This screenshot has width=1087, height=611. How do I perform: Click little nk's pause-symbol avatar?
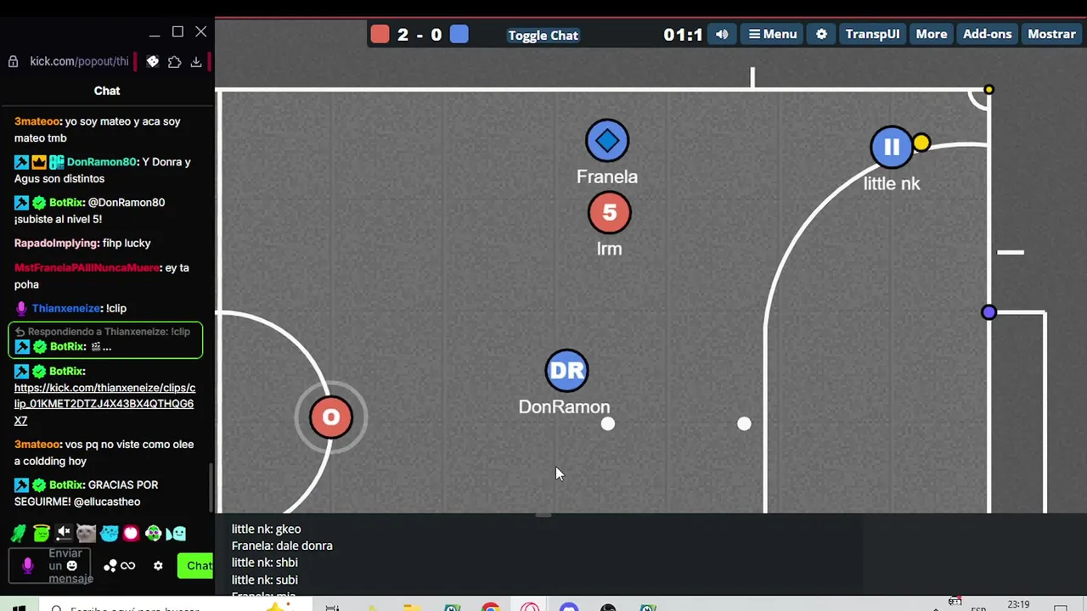point(892,148)
